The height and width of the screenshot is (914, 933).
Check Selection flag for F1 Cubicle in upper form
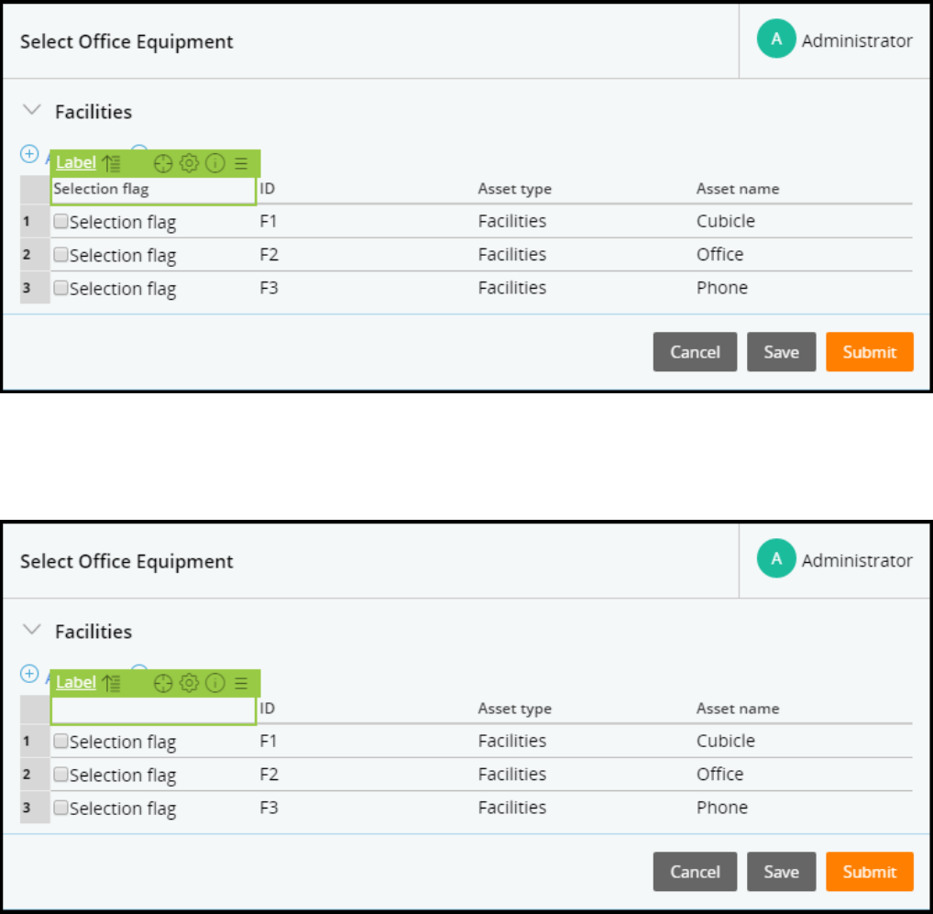60,222
